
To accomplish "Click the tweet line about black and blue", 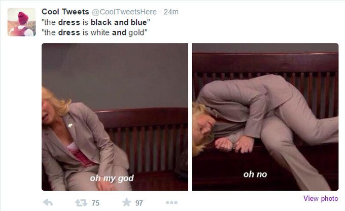I will [96, 22].
